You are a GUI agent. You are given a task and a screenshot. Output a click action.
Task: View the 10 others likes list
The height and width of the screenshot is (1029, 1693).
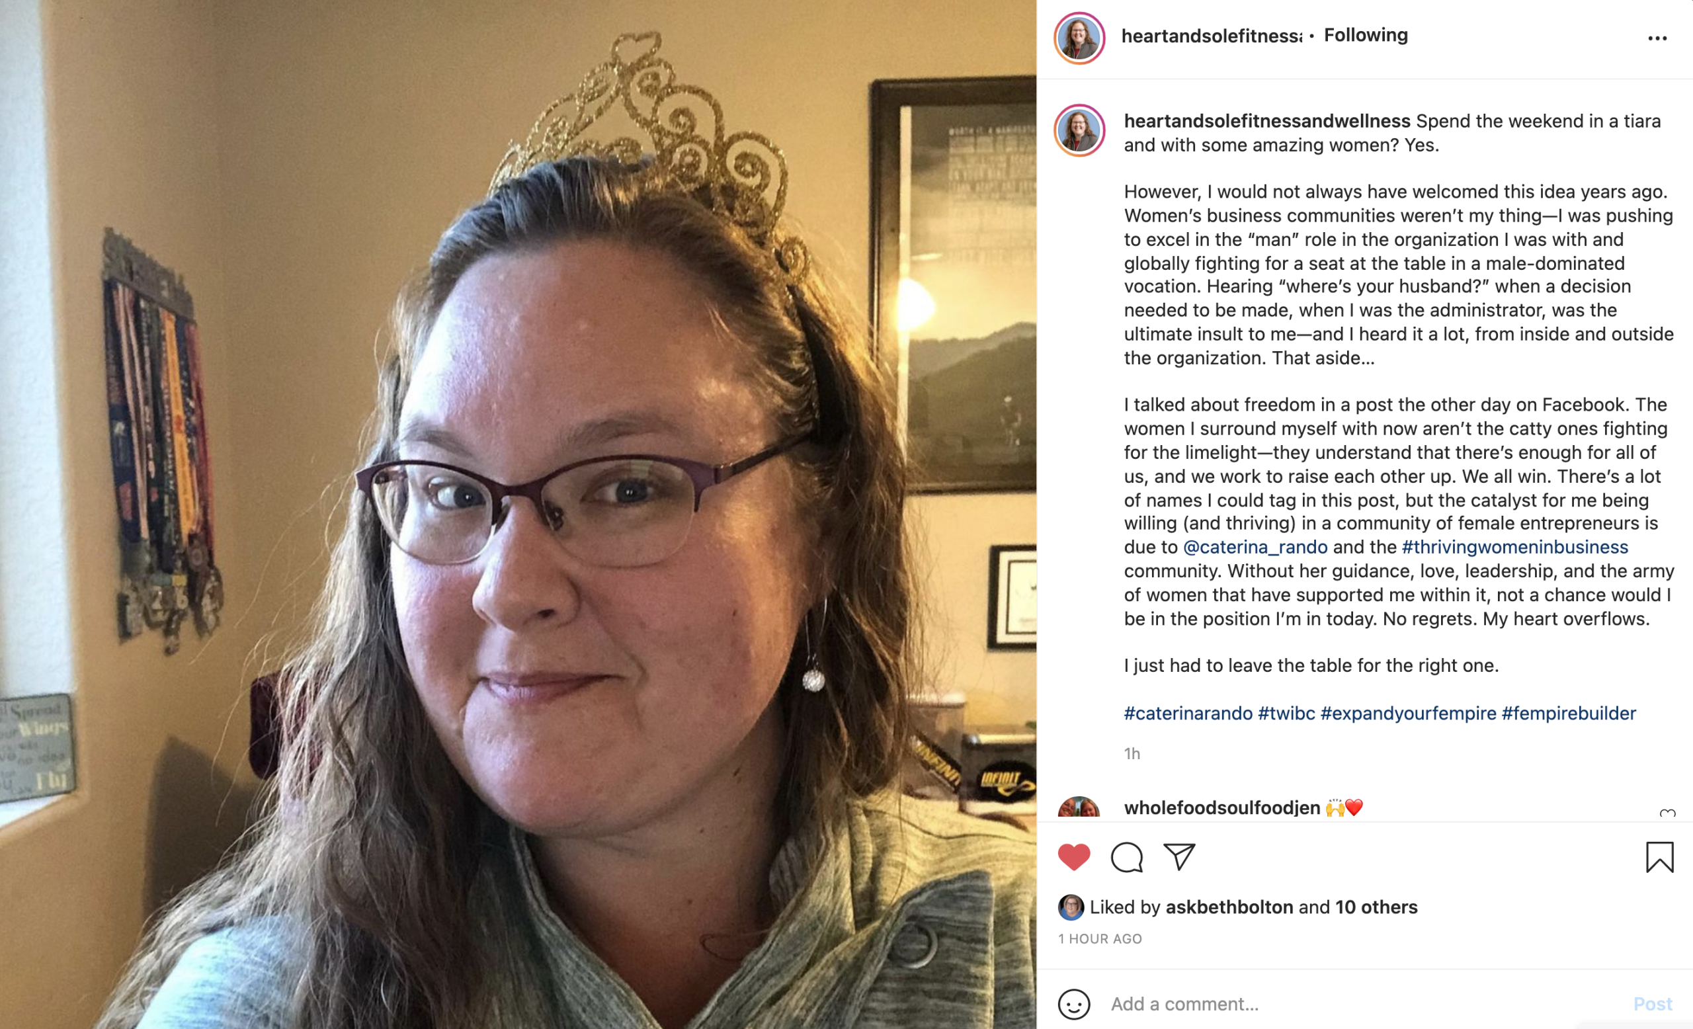click(x=1376, y=907)
